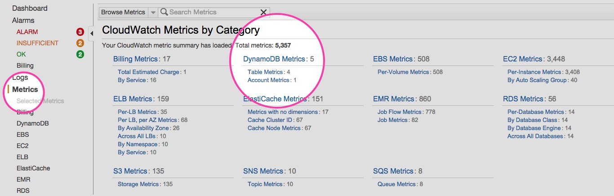
Task: Click the magnifier icon in Search Metrics
Action: click(x=164, y=12)
